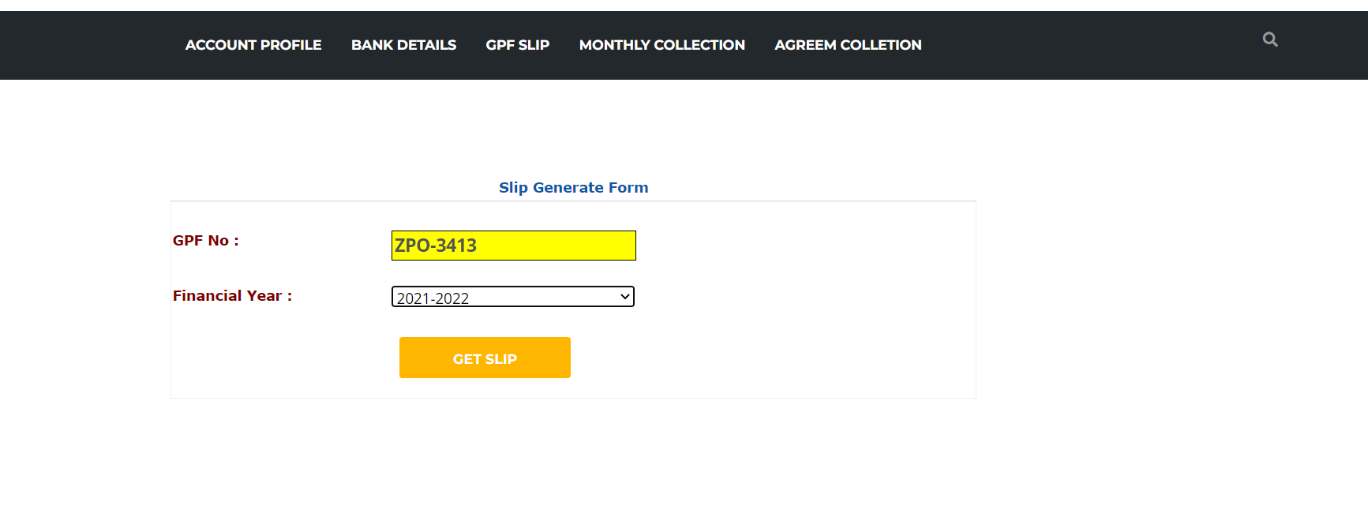1368x525 pixels.
Task: Click the word SLIP in the navigation bar
Action: [534, 45]
